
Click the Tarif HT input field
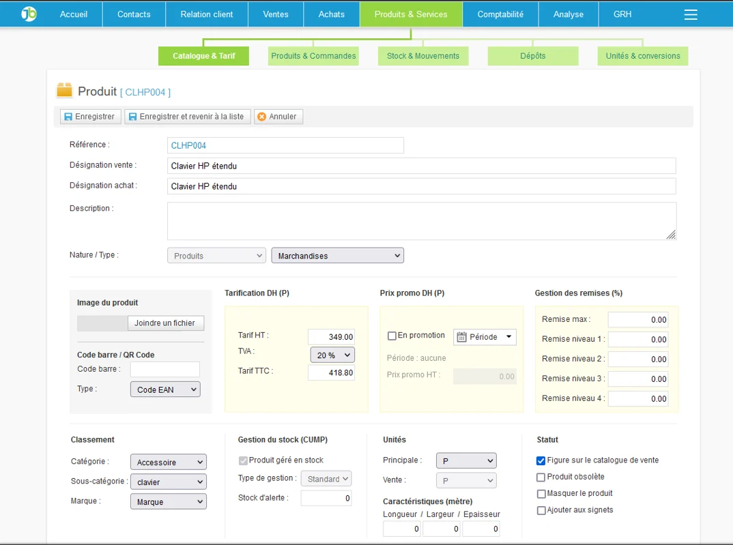coord(331,337)
